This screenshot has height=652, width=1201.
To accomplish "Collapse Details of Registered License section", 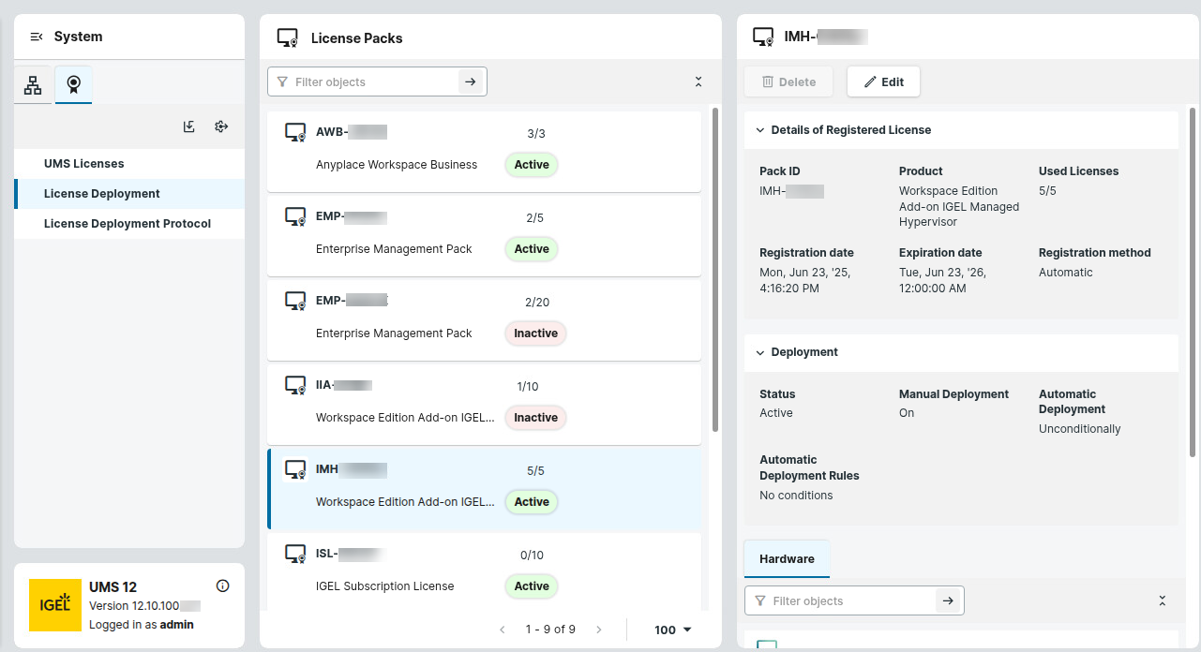I will click(760, 130).
